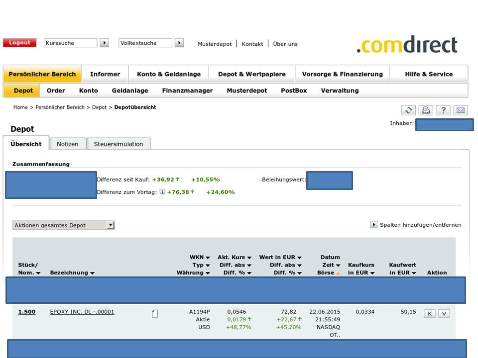
Task: Open note icon for EPOXY INC row
Action: 155,314
